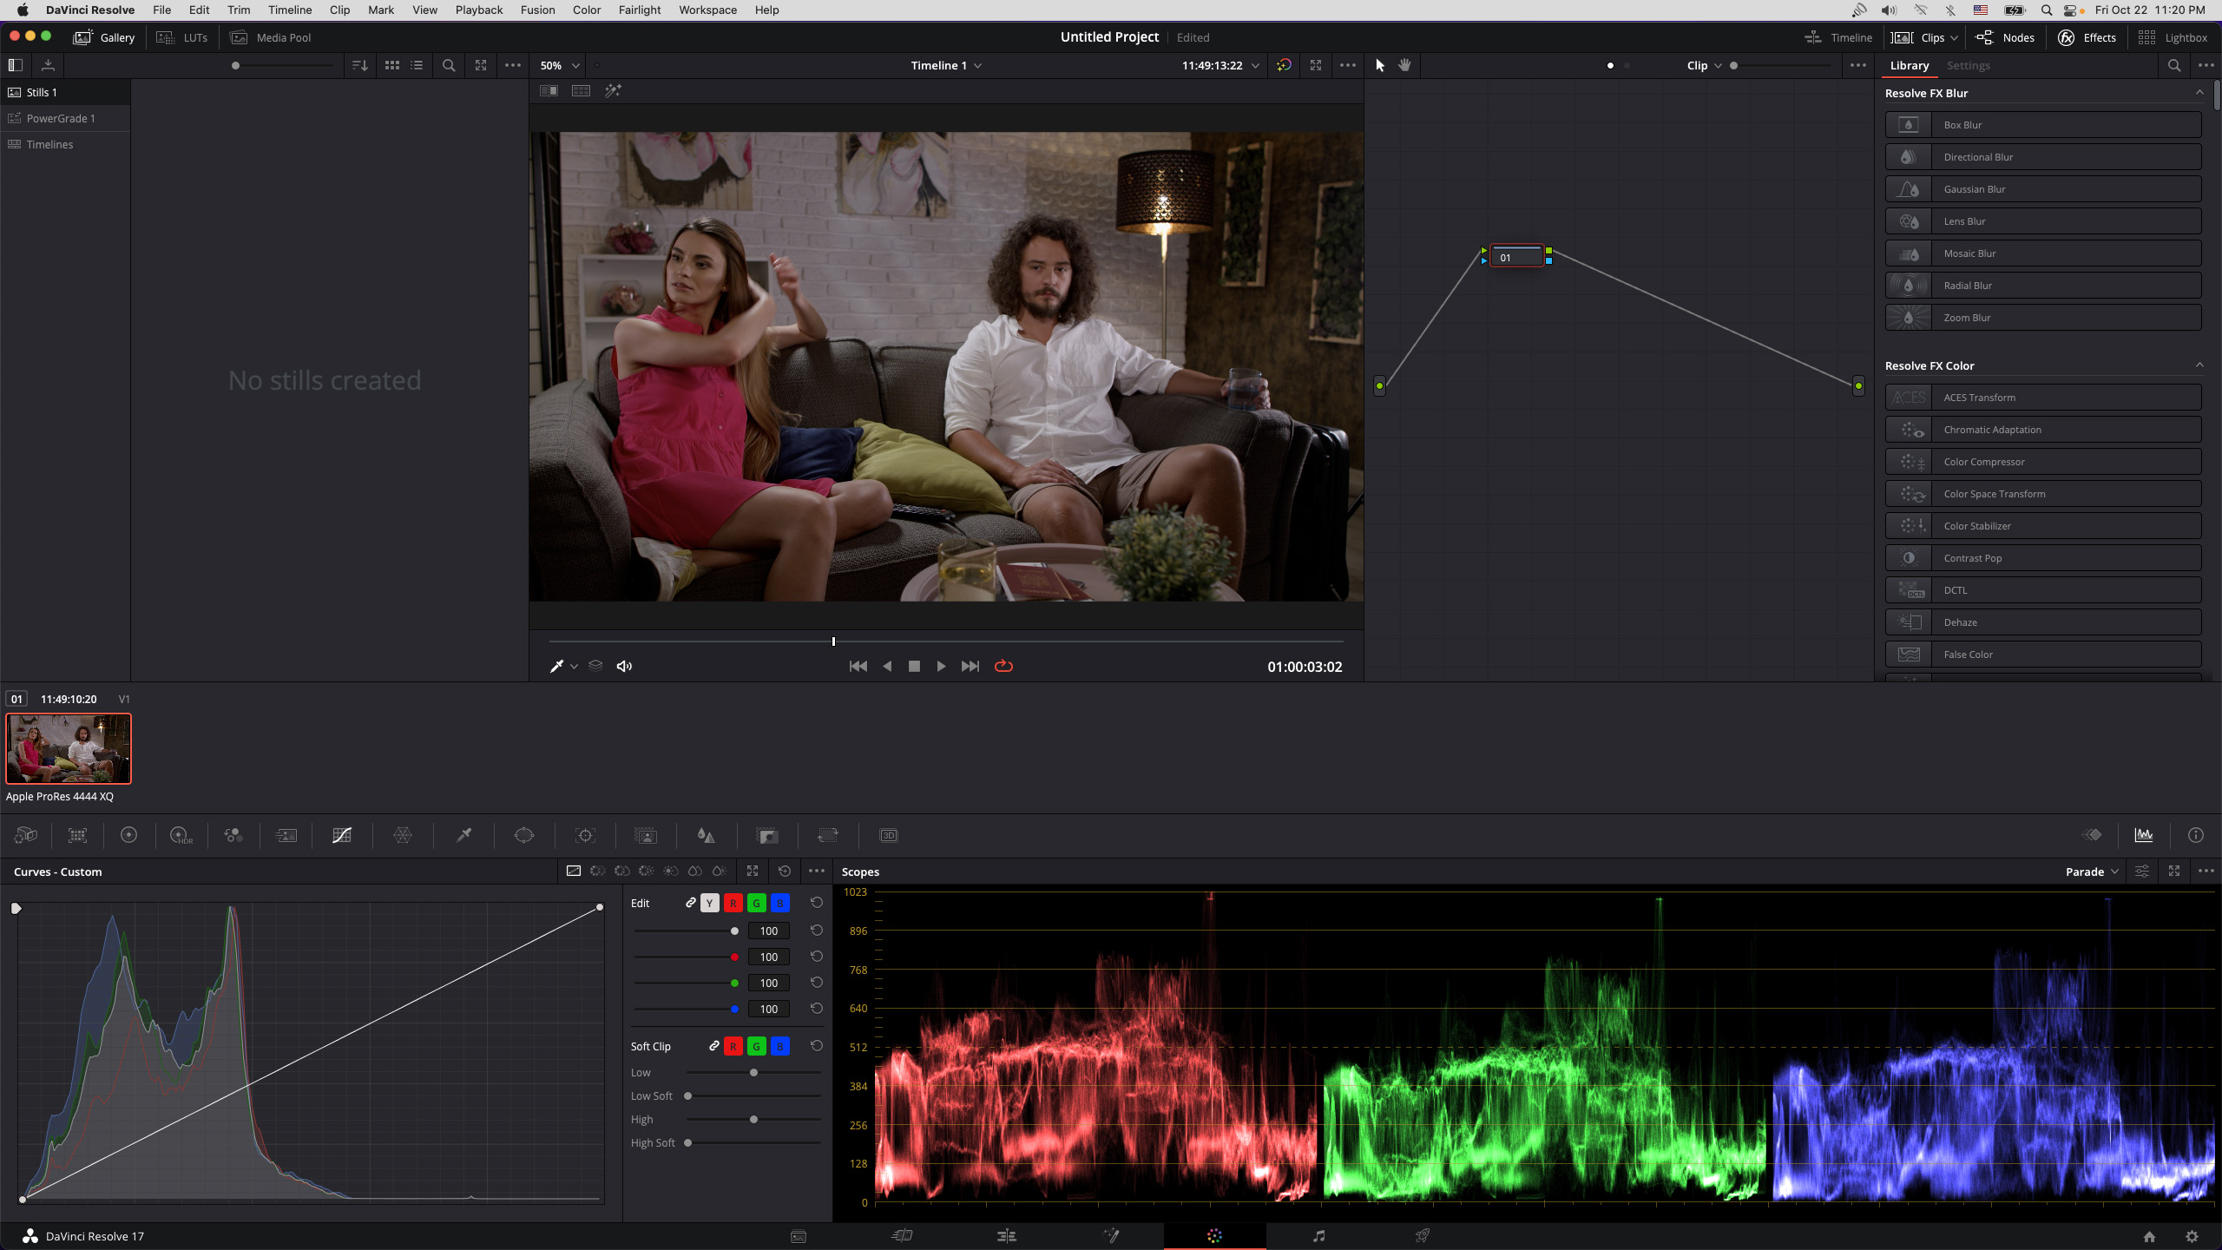
Task: Show the Scopes panel icon
Action: point(2144,835)
